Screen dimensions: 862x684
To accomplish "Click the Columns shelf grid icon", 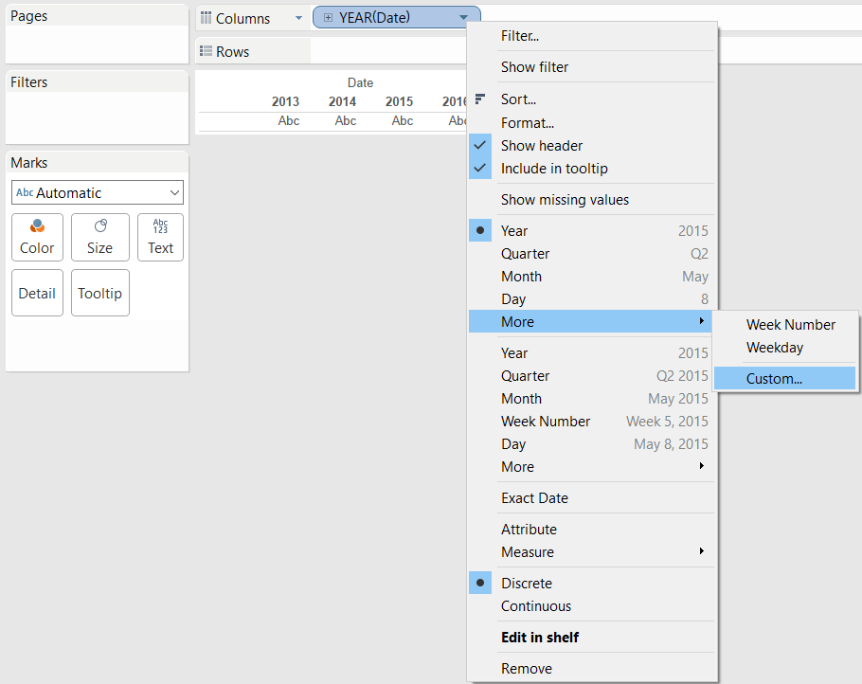I will click(x=206, y=18).
